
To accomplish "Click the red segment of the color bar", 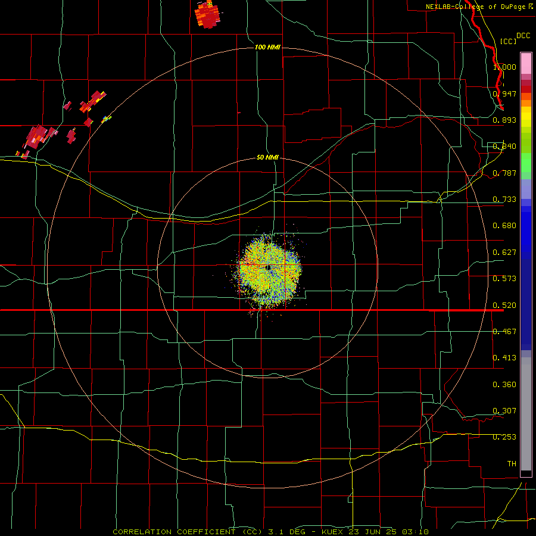I will tap(526, 89).
